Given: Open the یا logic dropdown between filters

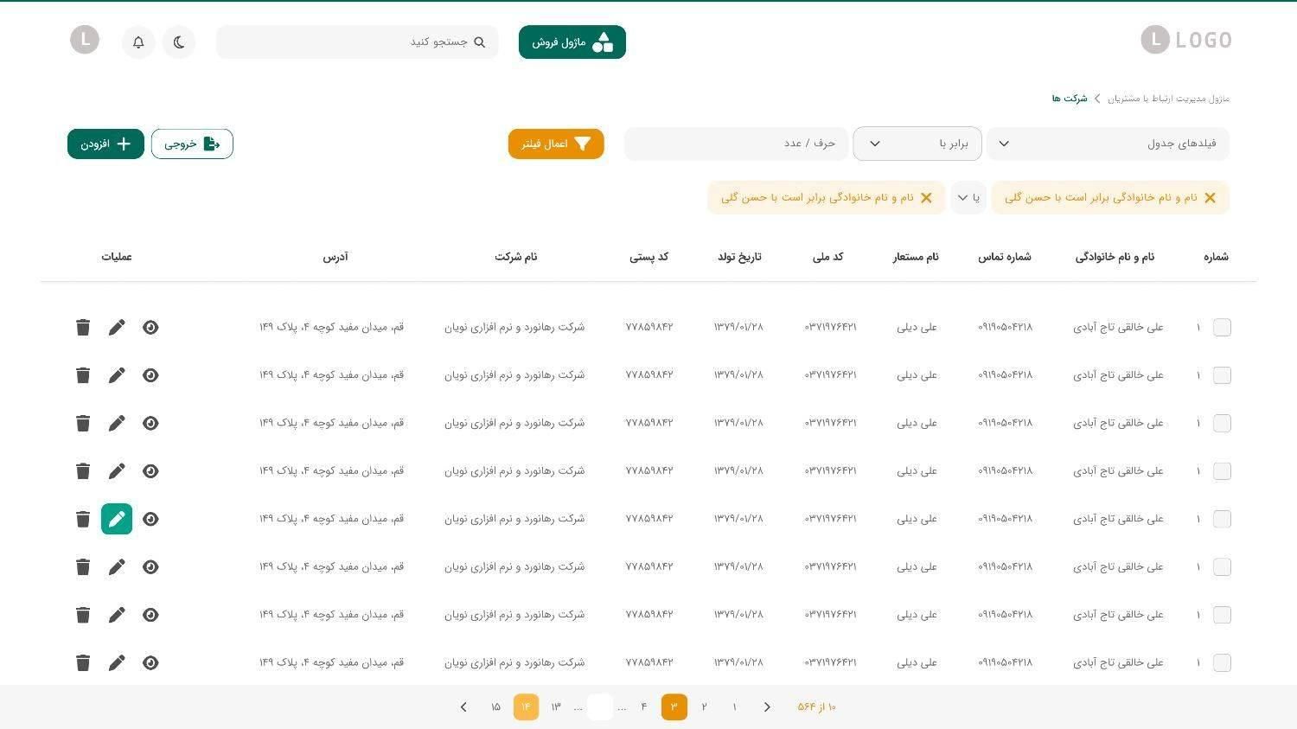Looking at the screenshot, I should tap(968, 197).
